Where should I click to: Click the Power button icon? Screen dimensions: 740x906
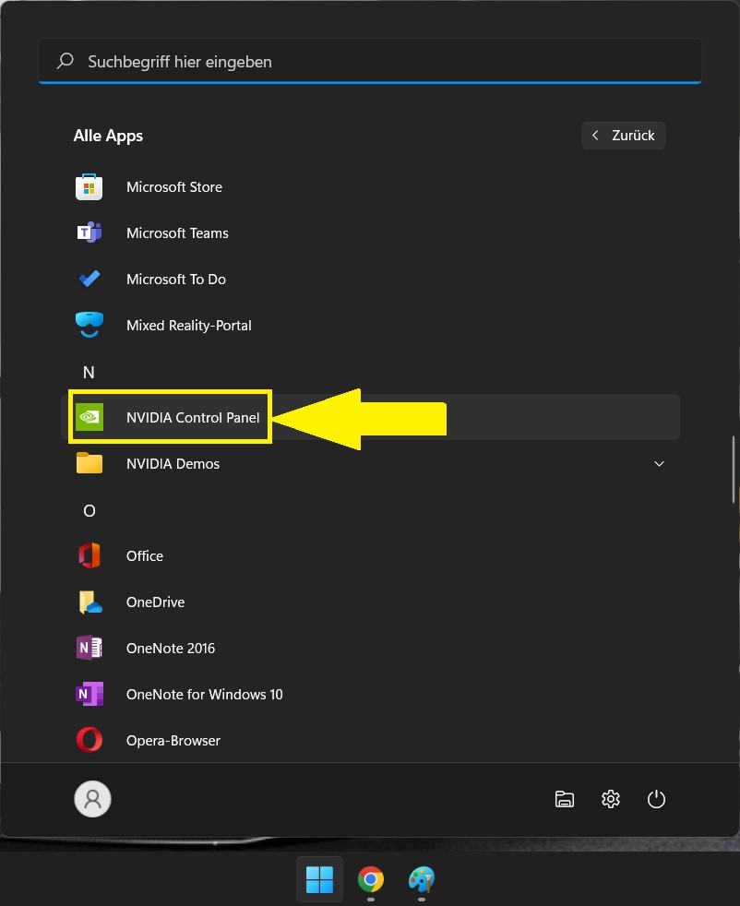(x=656, y=799)
